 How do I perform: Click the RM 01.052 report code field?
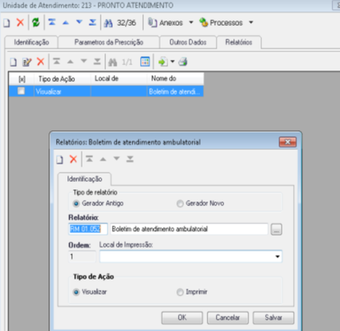tap(88, 229)
